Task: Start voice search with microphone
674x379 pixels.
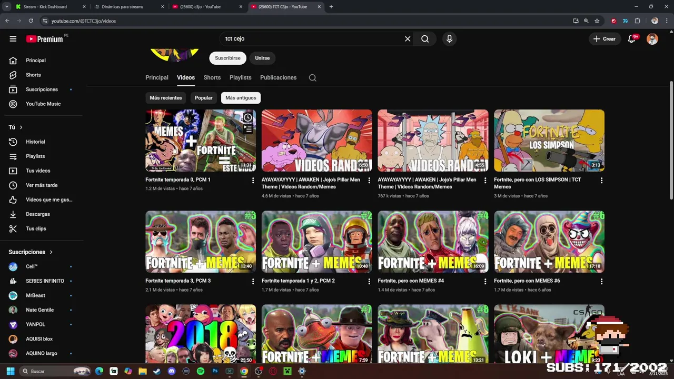Action: pyautogui.click(x=449, y=39)
